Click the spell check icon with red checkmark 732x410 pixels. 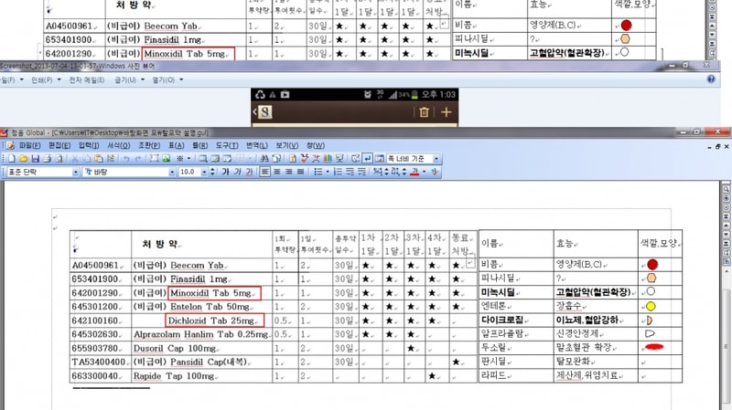305,159
